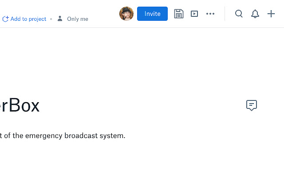Open the notifications bell

coord(255,14)
